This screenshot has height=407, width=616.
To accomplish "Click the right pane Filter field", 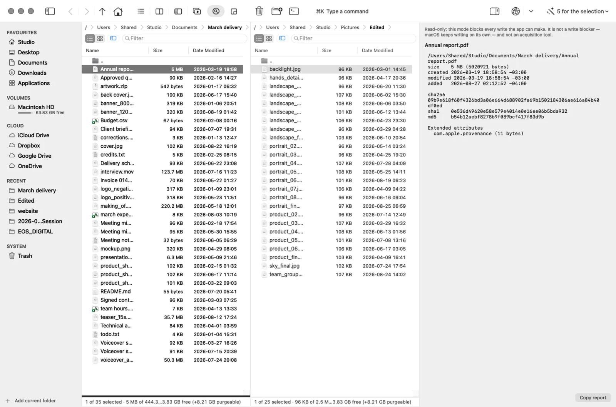I will pos(354,38).
